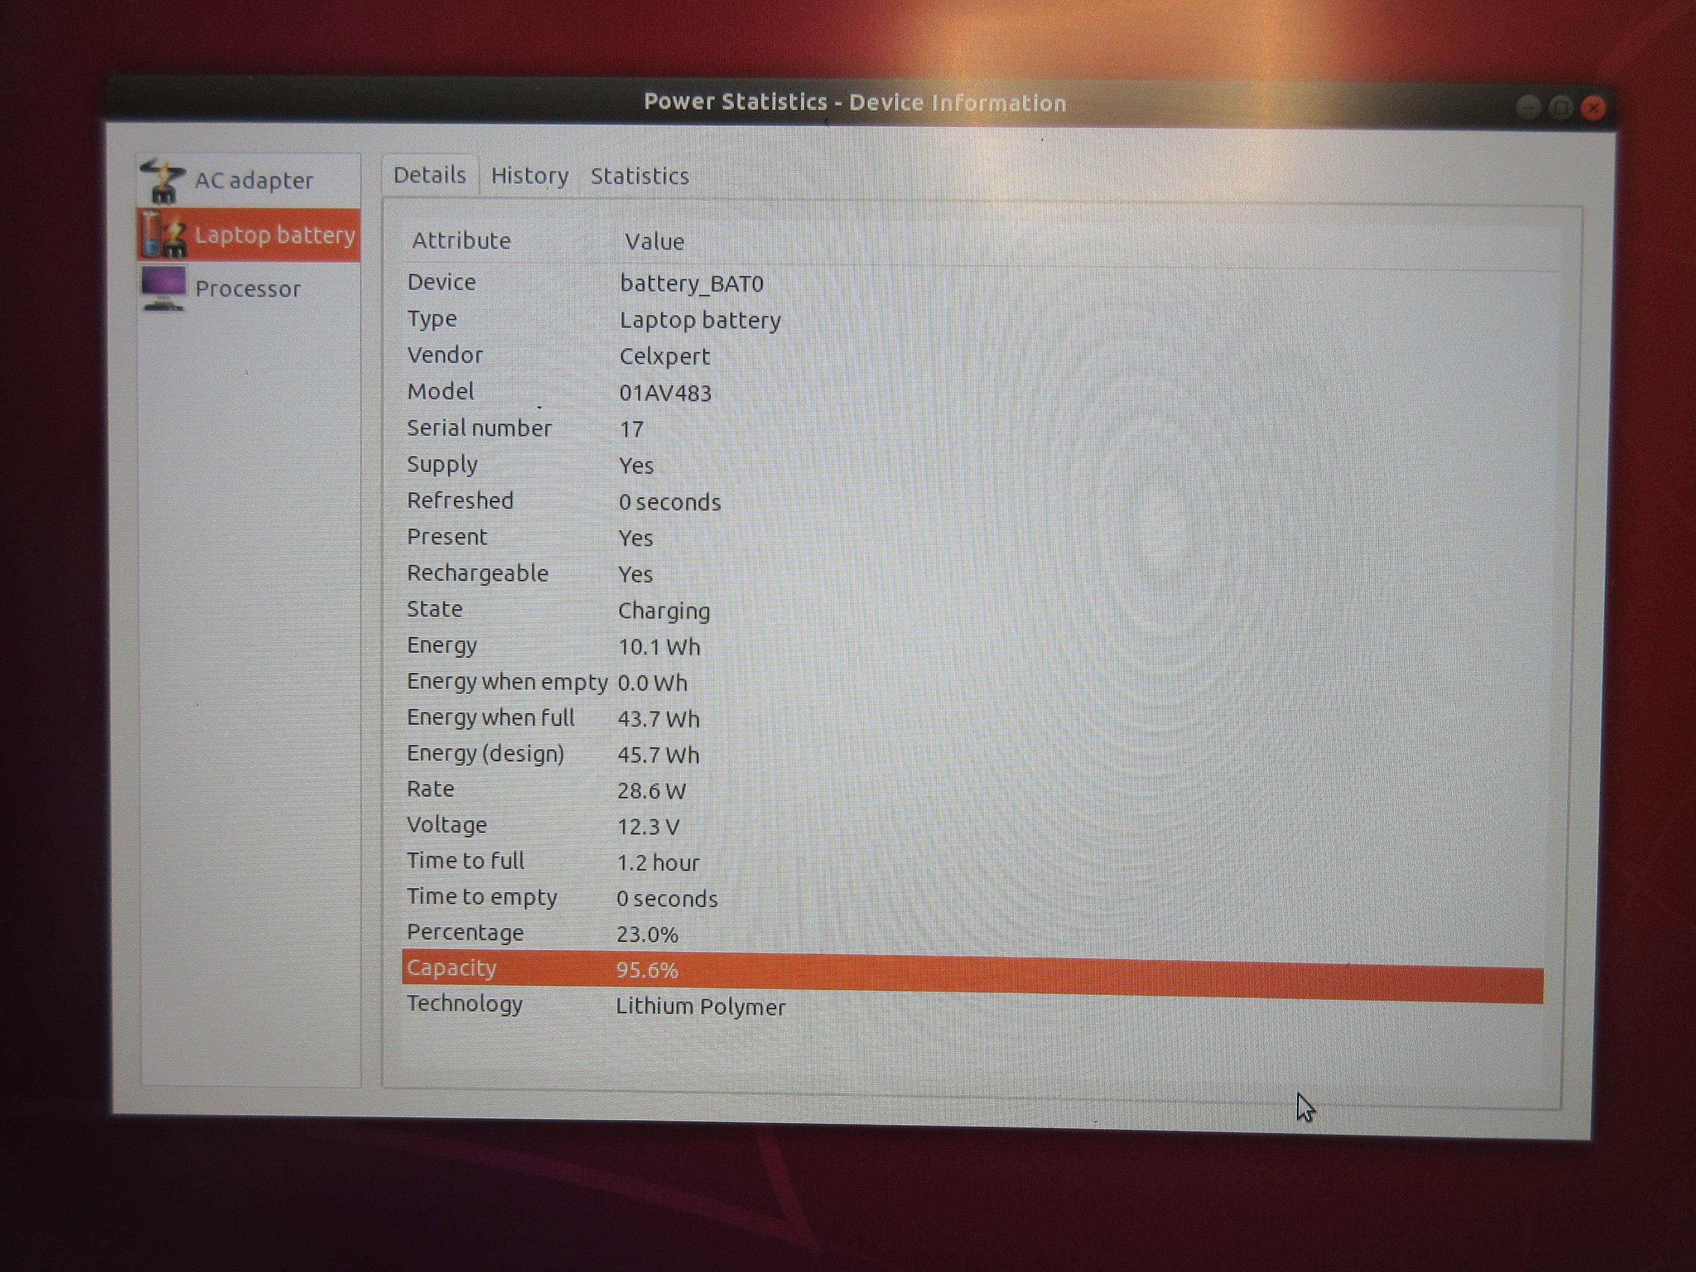Click the Laptop battery icon
Viewport: 1696px width, 1272px height.
point(163,235)
